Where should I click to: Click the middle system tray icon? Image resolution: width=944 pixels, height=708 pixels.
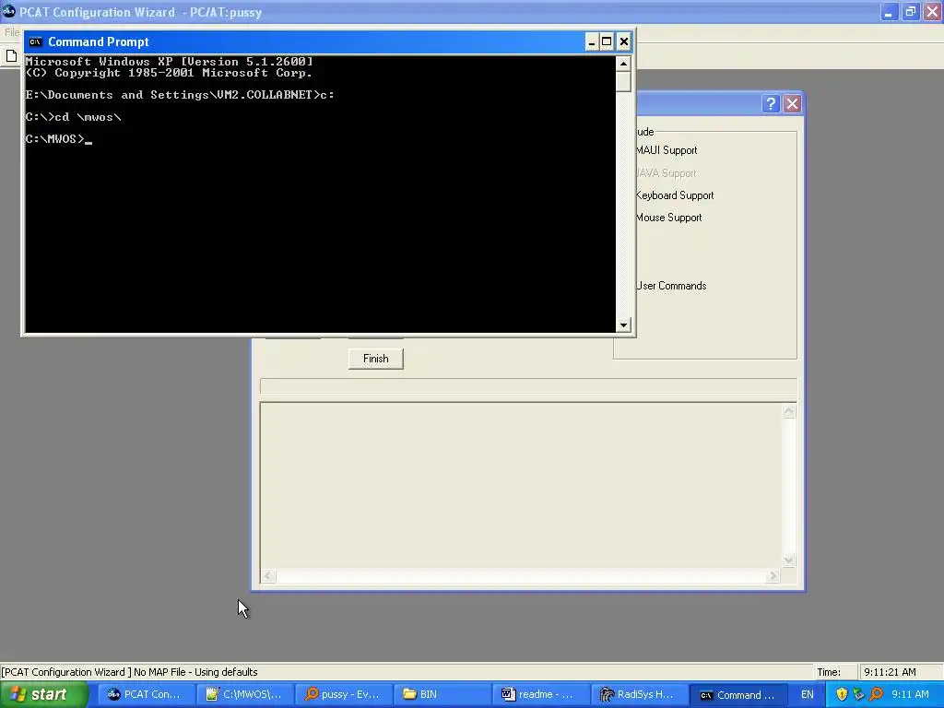pos(858,694)
